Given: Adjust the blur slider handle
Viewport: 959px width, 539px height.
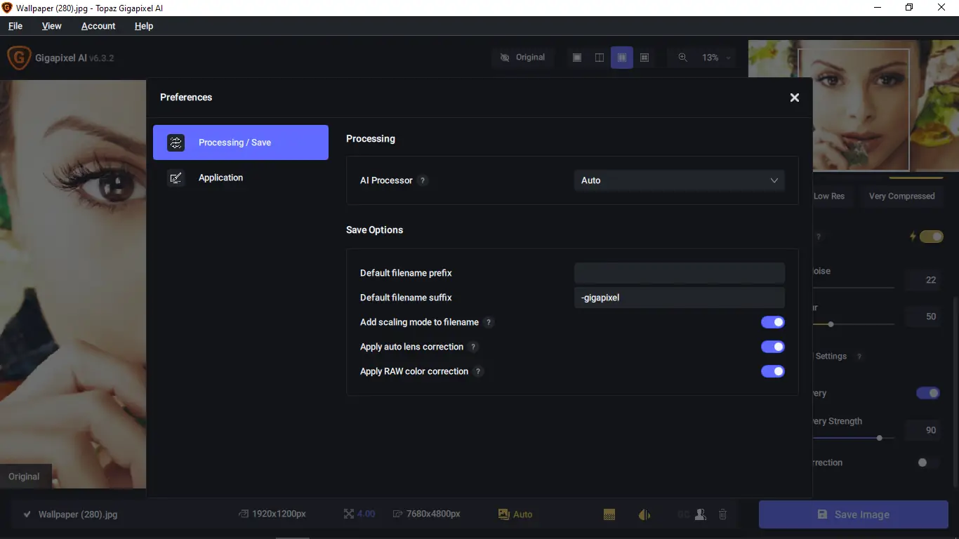Looking at the screenshot, I should tap(831, 324).
